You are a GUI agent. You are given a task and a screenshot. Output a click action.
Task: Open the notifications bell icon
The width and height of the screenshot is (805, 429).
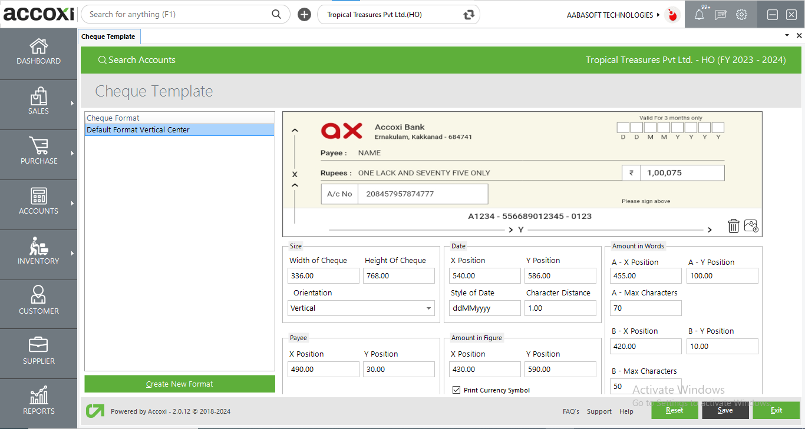(x=699, y=15)
